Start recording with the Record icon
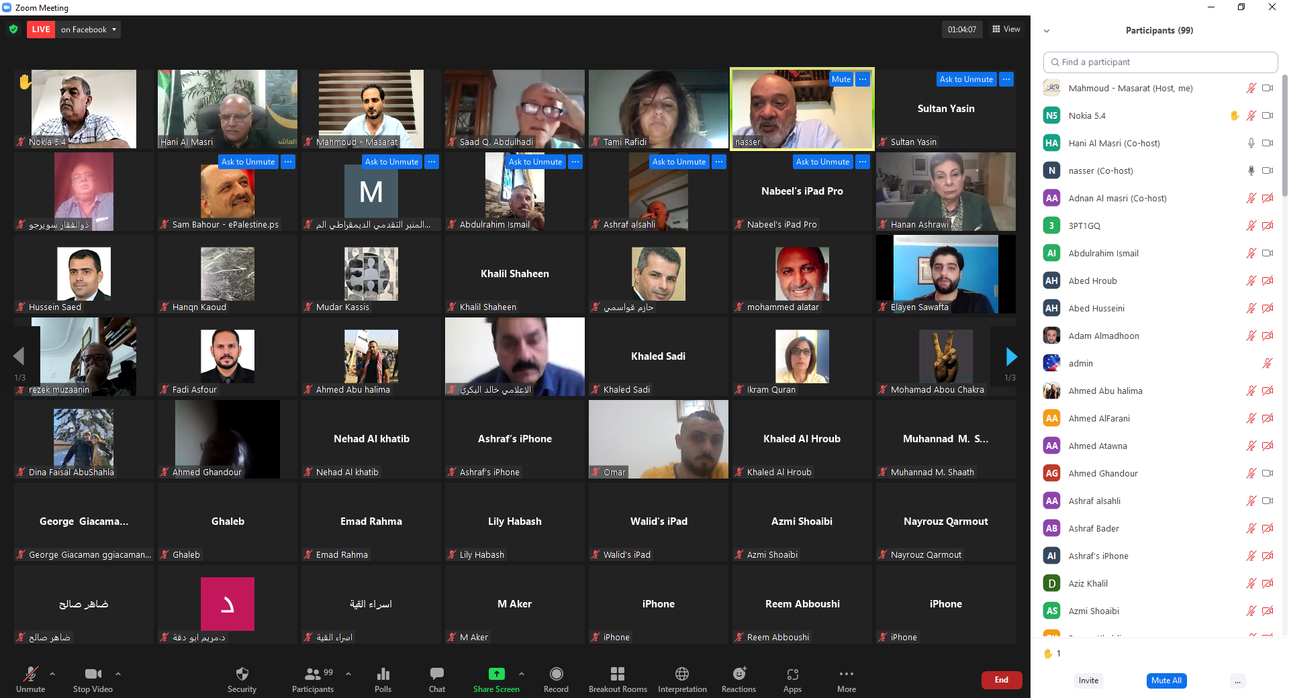 click(x=556, y=675)
